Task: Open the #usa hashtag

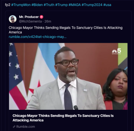Action: pos(107,5)
